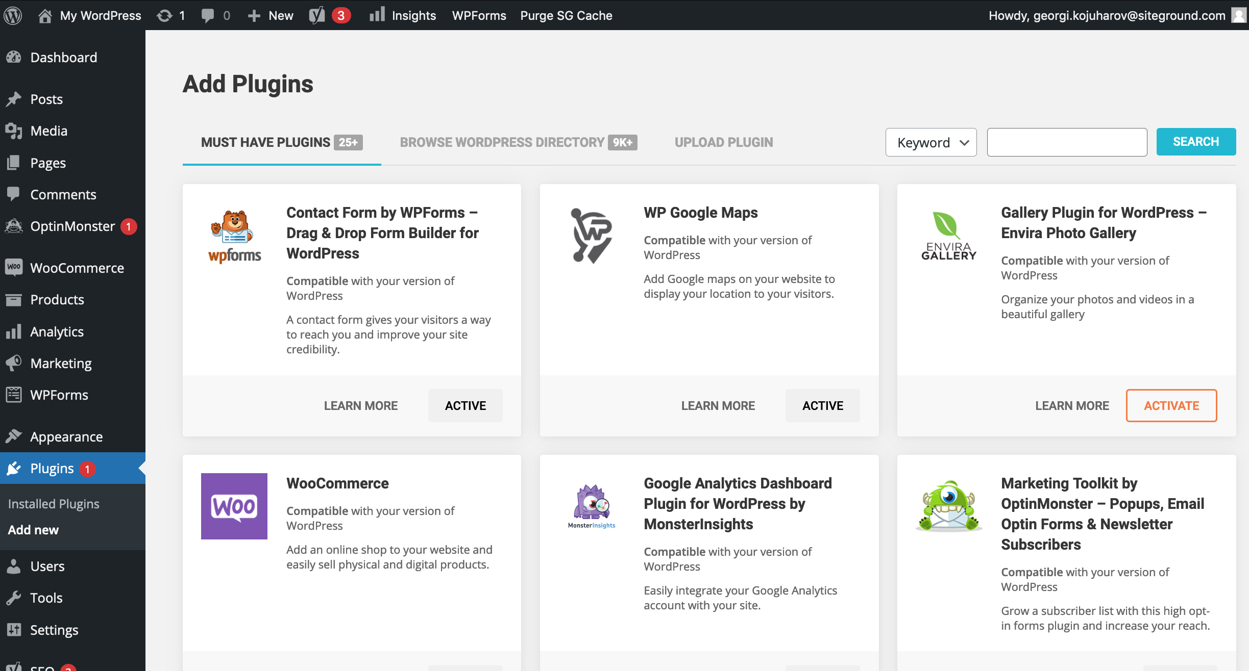Click the Analytics bar chart icon in sidebar

click(x=14, y=331)
